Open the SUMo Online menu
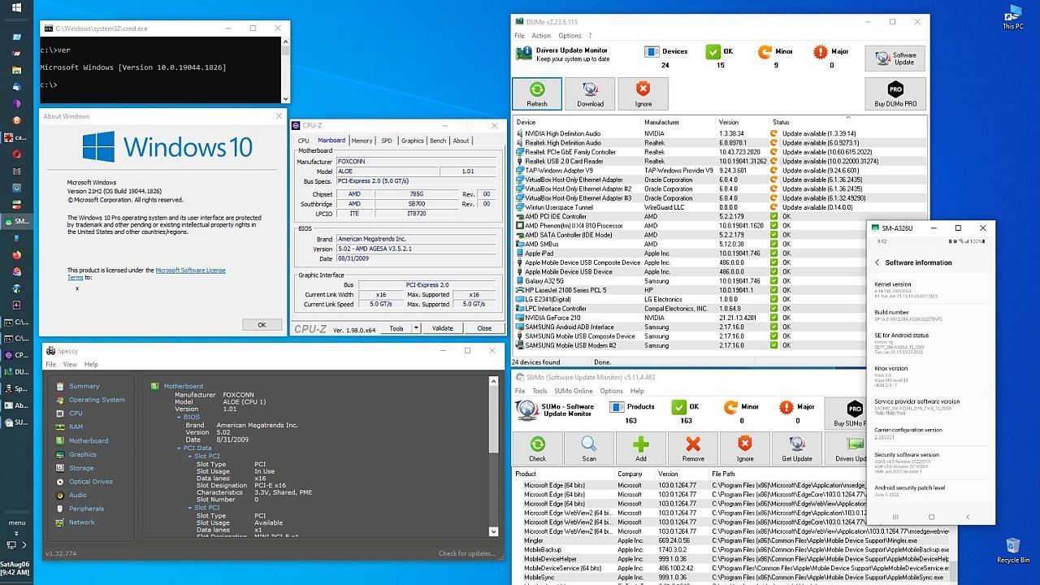1040x585 pixels. coord(574,391)
